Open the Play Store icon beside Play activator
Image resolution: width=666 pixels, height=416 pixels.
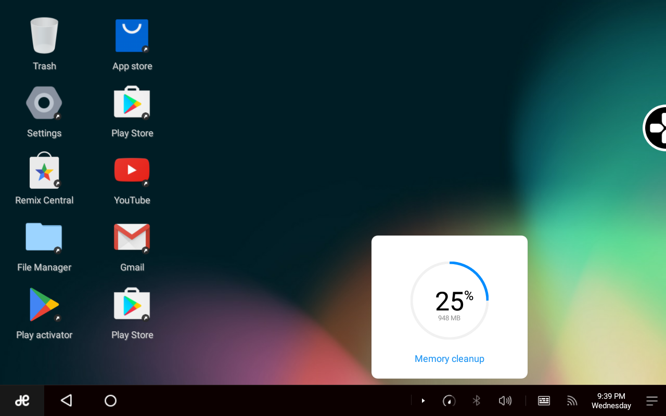tap(132, 305)
